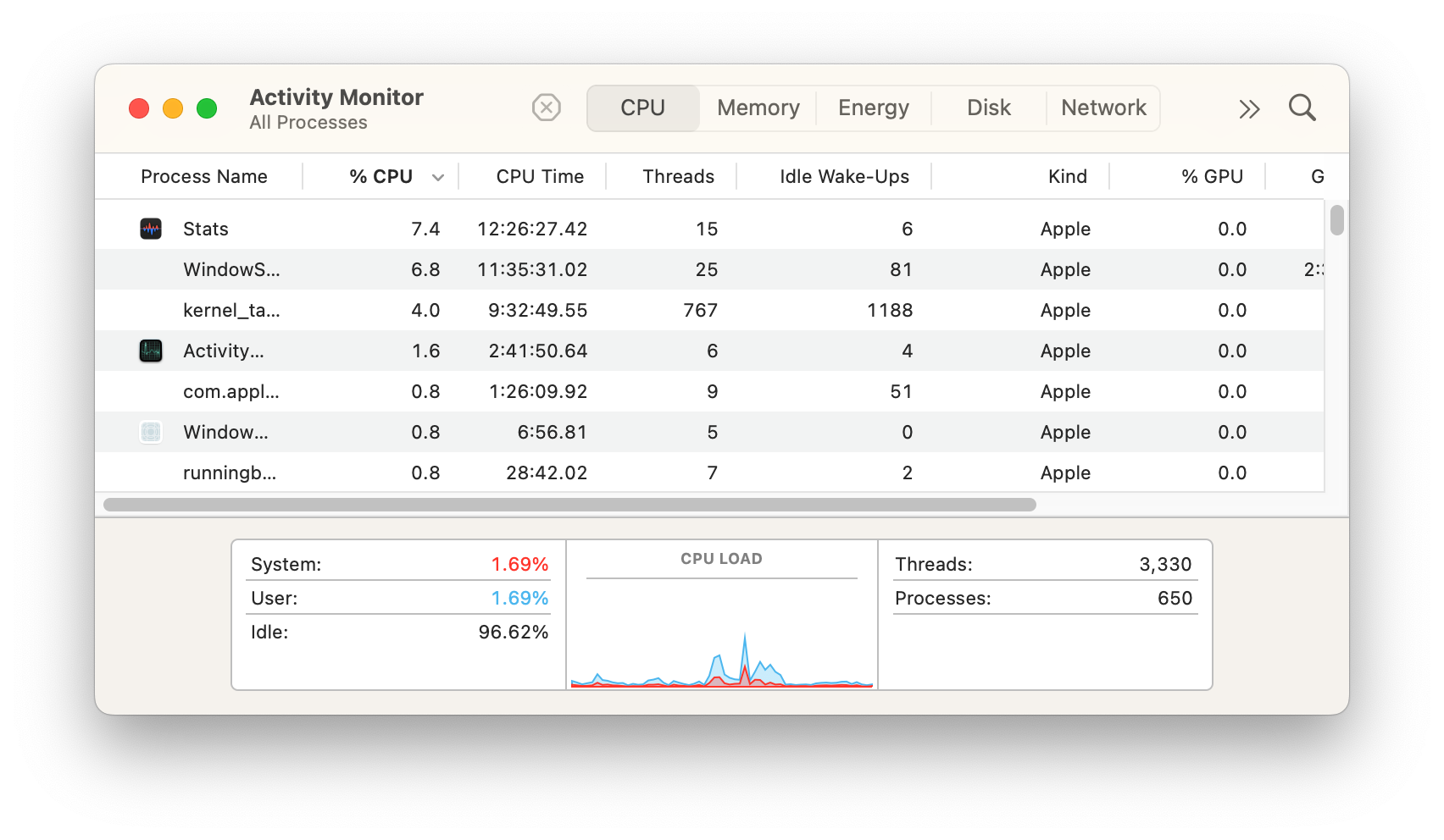Click the Idle value 96.62%
The image size is (1444, 840).
tap(514, 632)
